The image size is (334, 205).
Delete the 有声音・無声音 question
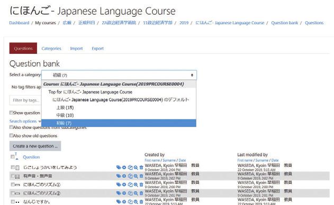click(141, 176)
